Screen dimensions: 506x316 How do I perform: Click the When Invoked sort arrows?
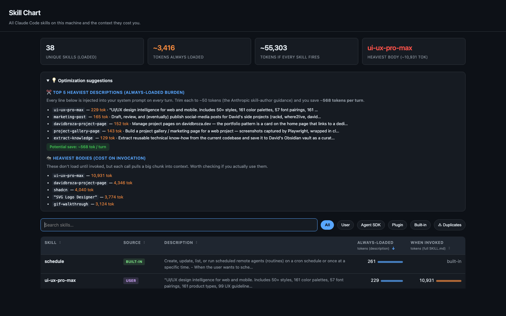(x=449, y=248)
